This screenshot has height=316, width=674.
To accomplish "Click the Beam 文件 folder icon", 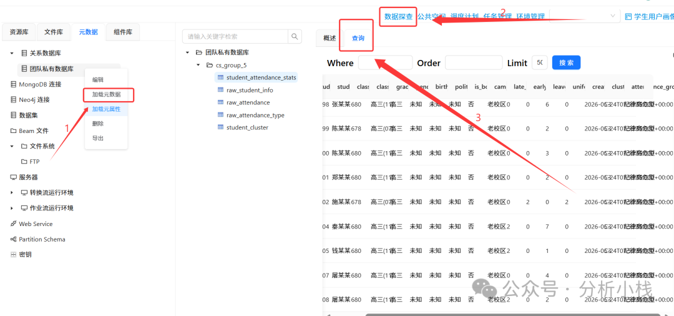I will pos(13,131).
